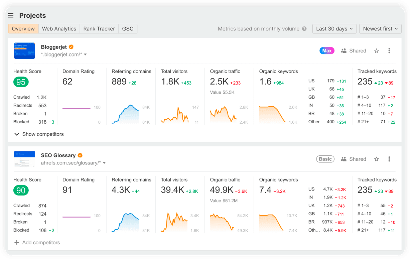Click the Bloggerjet Organic traffic chart
The image size is (410, 259).
click(x=223, y=114)
